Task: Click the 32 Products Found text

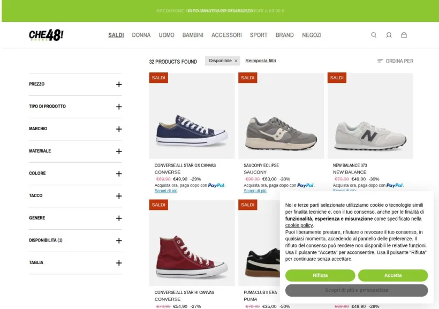Action: pos(173,62)
